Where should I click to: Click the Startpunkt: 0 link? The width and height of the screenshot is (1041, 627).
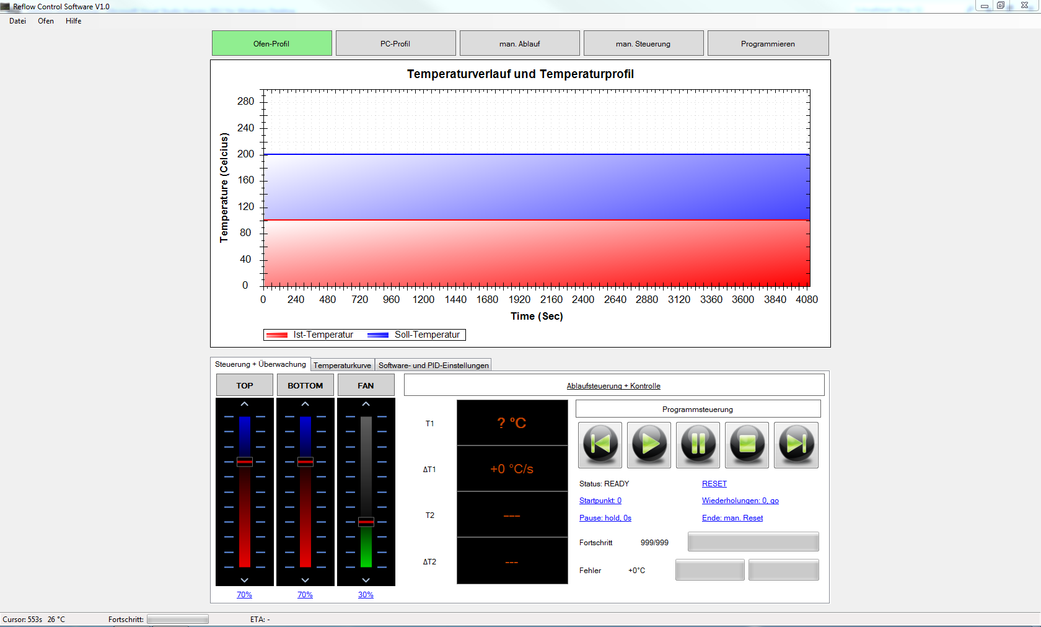click(x=600, y=501)
